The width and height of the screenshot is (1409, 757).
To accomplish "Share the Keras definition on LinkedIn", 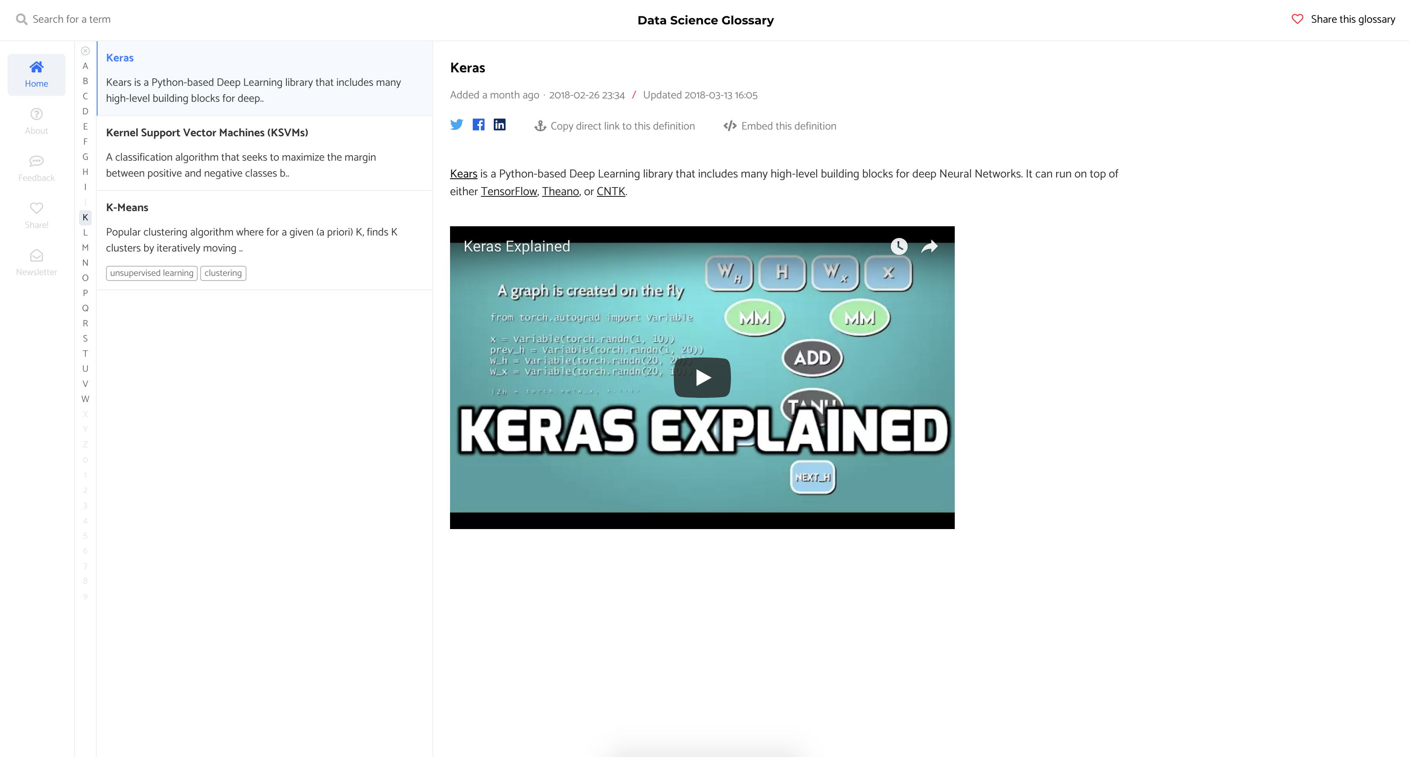I will tap(499, 125).
